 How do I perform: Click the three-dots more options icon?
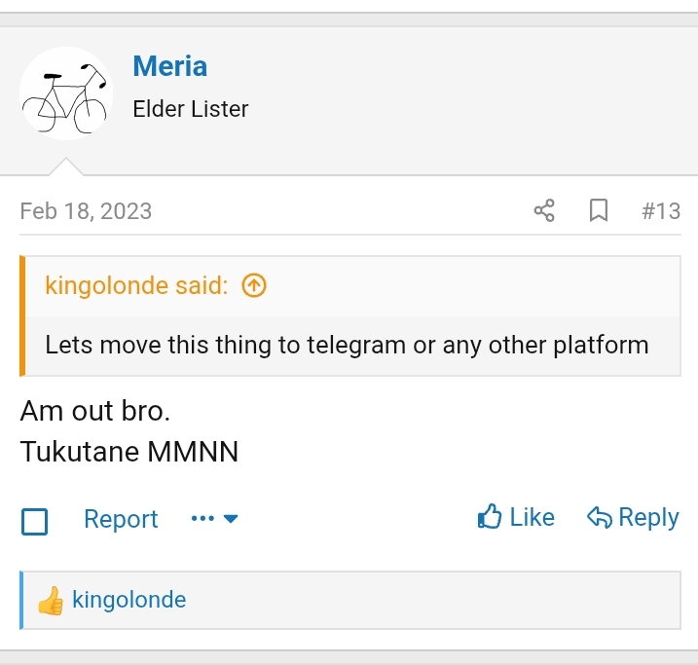202,519
